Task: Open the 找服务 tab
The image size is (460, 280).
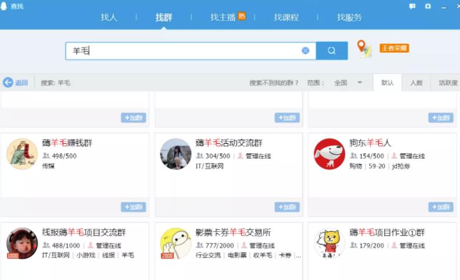Action: pos(349,17)
